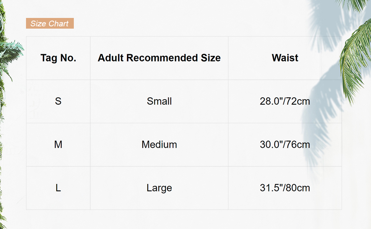The image size is (371, 229).
Task: Click the 28.0"/72cm waist value
Action: [x=285, y=101]
